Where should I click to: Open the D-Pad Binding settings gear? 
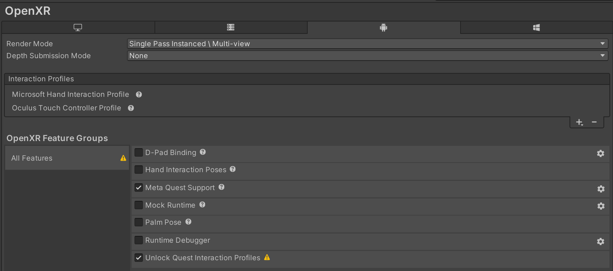pyautogui.click(x=601, y=153)
